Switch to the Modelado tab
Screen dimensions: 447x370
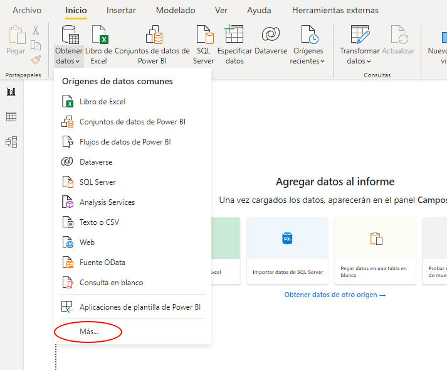[x=176, y=10]
